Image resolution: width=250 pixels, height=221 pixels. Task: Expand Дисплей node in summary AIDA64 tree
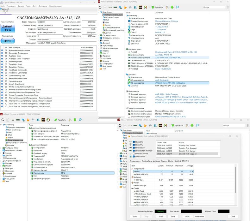click(99, 43)
